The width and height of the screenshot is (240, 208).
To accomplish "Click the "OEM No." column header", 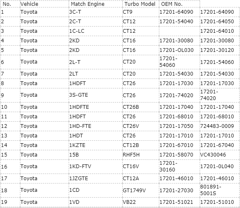I will point(172,4).
